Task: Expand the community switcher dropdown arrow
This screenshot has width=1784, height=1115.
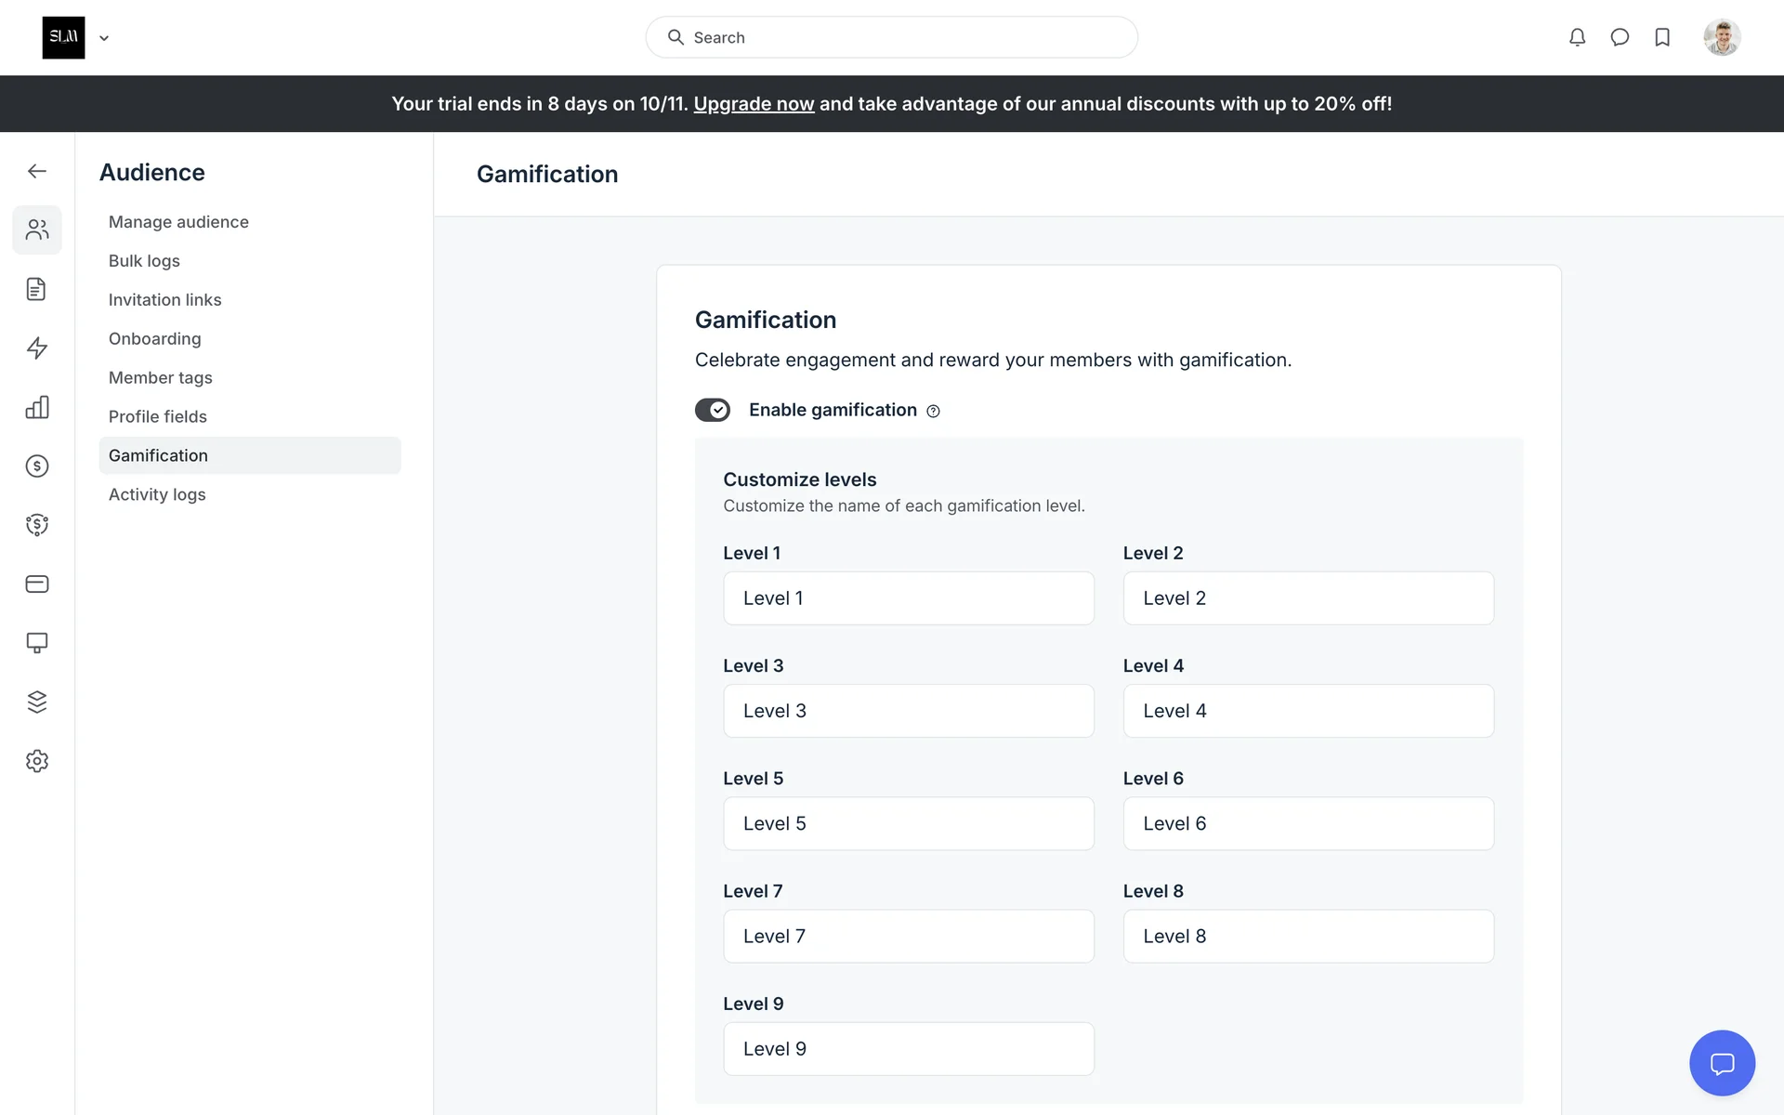Action: pos(104,38)
